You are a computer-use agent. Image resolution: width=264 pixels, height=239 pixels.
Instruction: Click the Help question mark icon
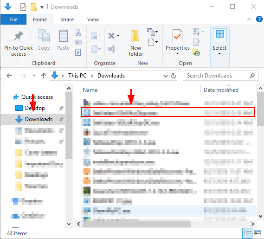[x=259, y=19]
